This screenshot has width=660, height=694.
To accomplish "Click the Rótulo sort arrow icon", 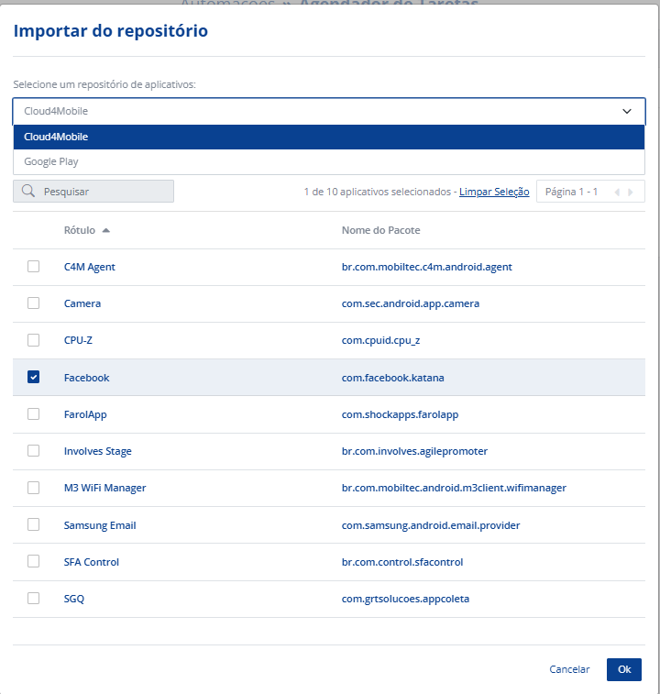I will [106, 230].
